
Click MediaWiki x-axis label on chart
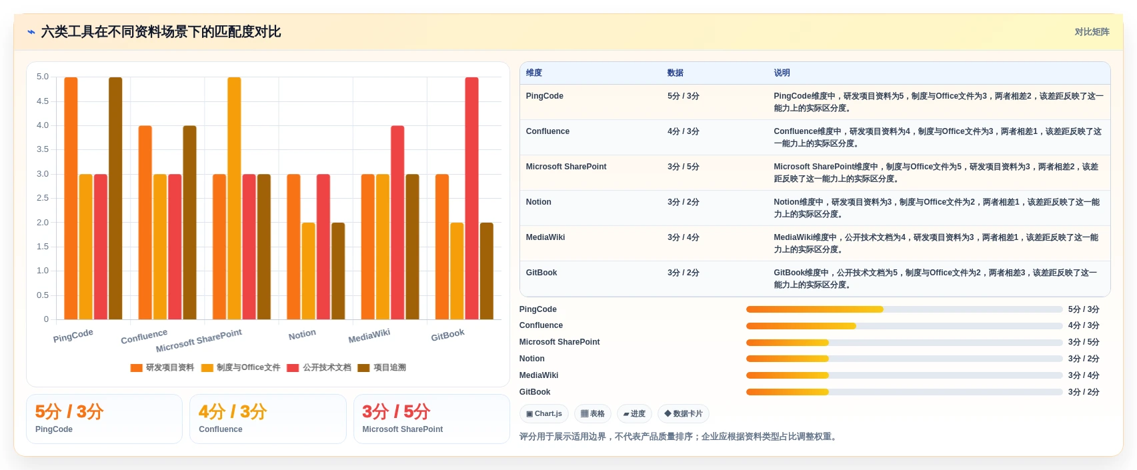(369, 336)
